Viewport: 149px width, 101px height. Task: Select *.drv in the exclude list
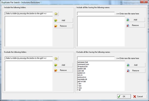click(x=80, y=84)
